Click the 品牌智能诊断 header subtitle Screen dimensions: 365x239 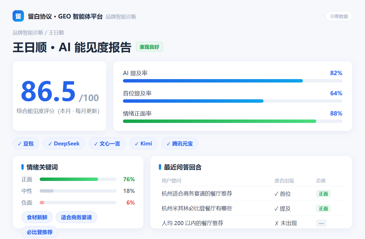[x=121, y=17]
